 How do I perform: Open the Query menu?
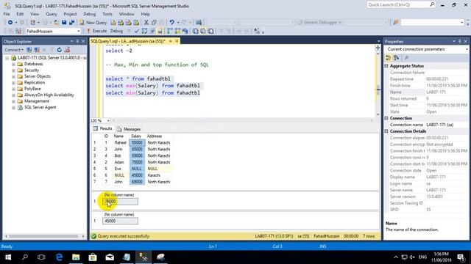click(51, 14)
